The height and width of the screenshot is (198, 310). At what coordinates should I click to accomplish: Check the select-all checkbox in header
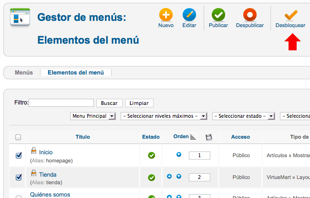(x=18, y=137)
